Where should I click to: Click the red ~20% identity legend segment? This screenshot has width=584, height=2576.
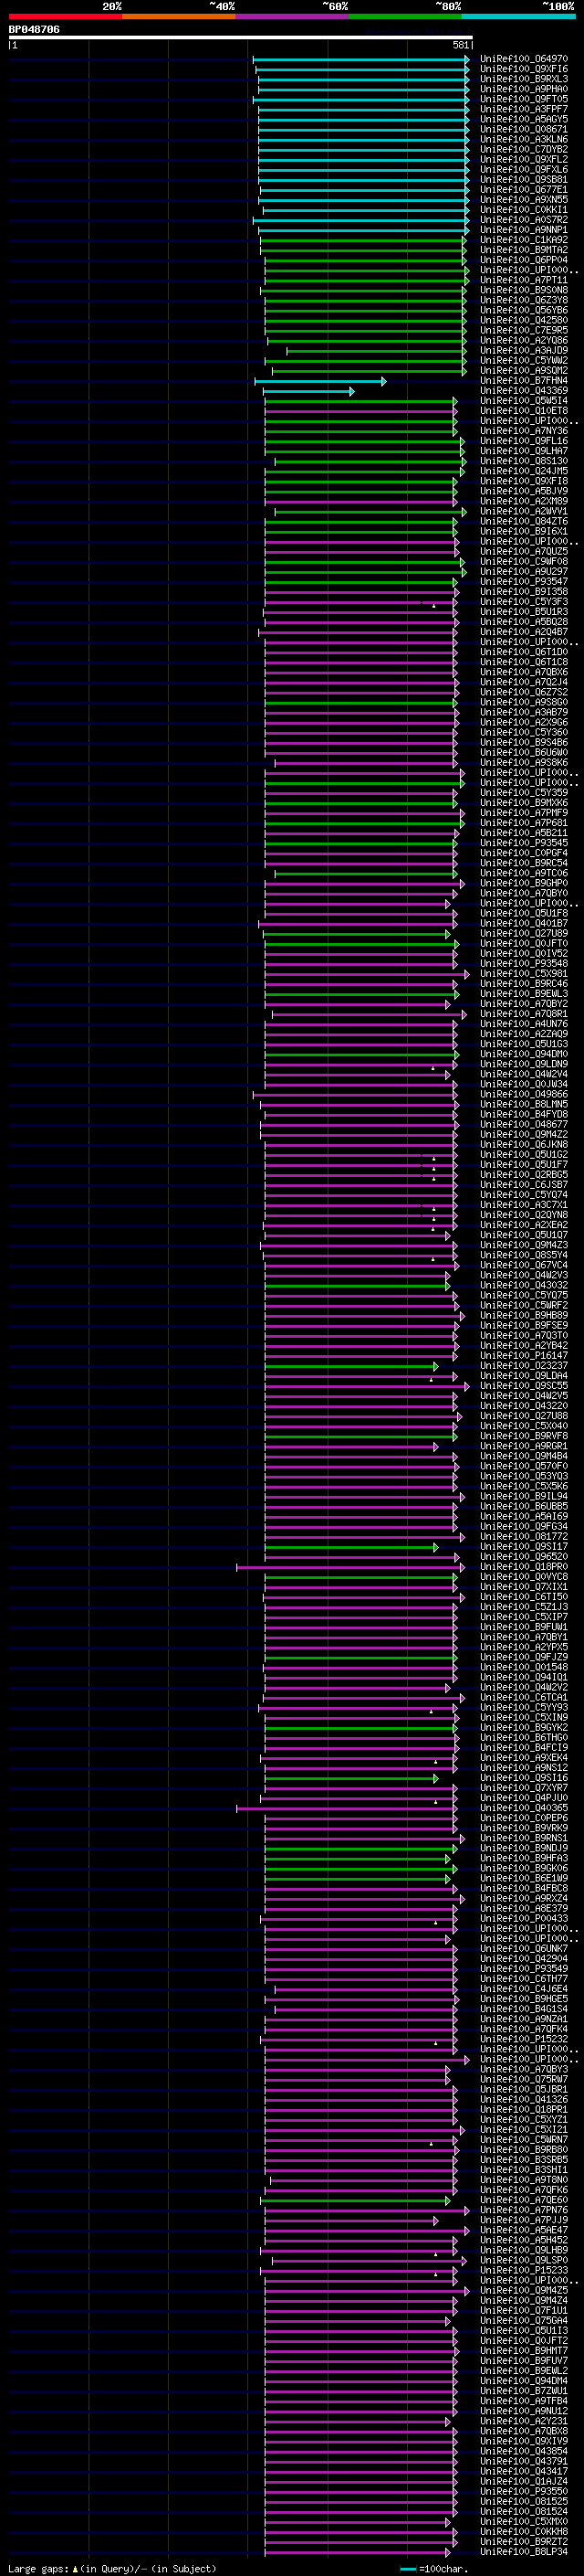[x=65, y=16]
